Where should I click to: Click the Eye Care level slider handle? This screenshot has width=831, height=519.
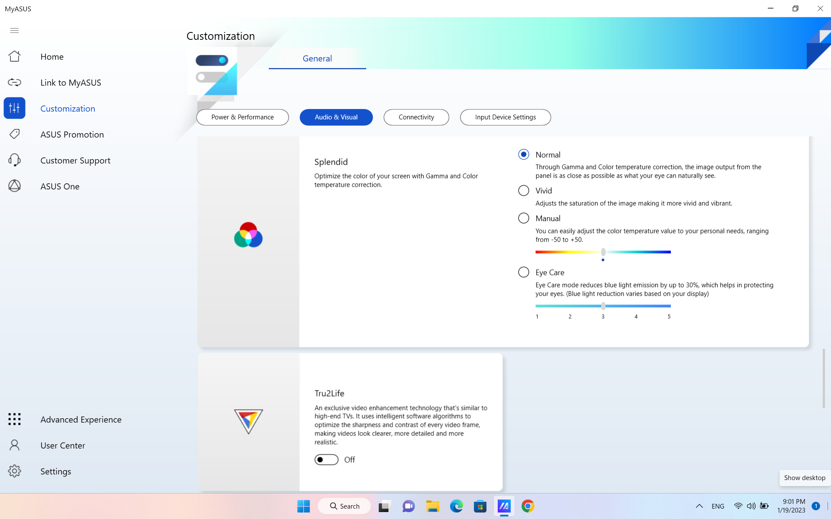(603, 306)
